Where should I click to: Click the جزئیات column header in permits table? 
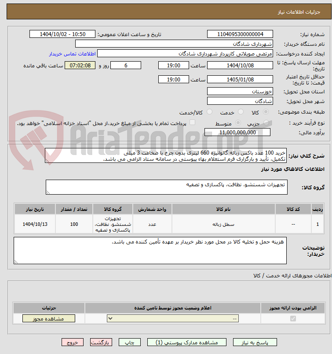point(49,308)
